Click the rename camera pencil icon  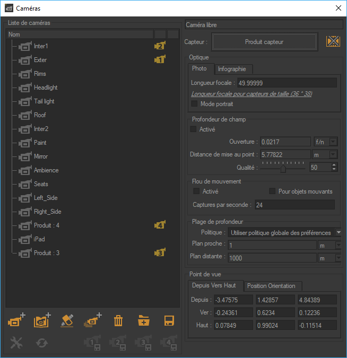tap(67, 320)
